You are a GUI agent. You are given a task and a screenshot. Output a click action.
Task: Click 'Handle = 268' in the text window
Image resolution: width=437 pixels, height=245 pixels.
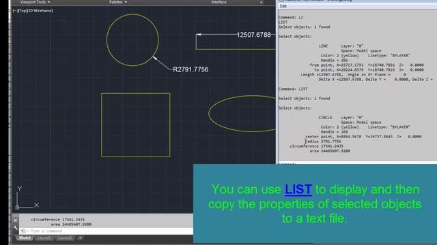(334, 132)
